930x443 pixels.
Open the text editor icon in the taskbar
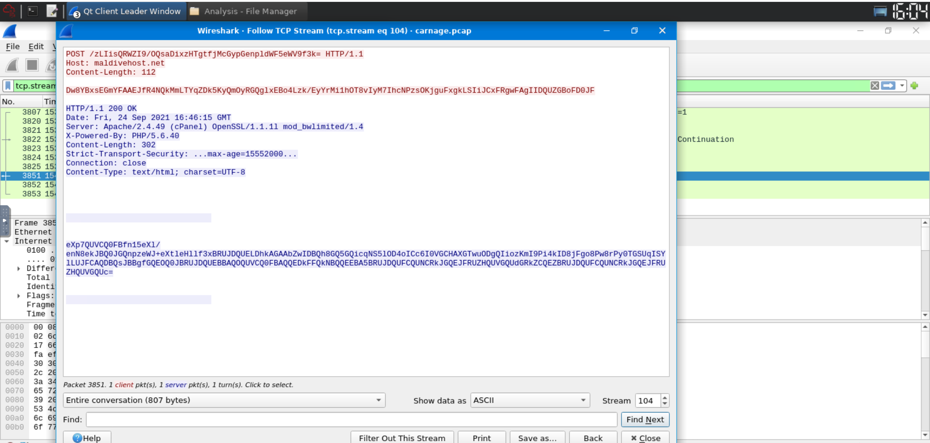52,11
